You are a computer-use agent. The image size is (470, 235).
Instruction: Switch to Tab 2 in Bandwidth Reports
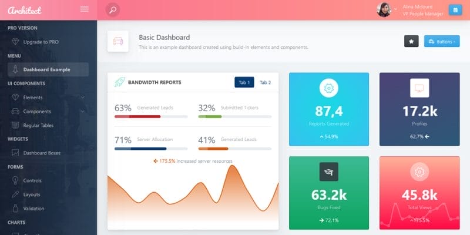(x=266, y=82)
